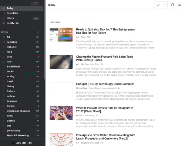
Task: Open the Feeds settings gear
Action: click(38, 32)
